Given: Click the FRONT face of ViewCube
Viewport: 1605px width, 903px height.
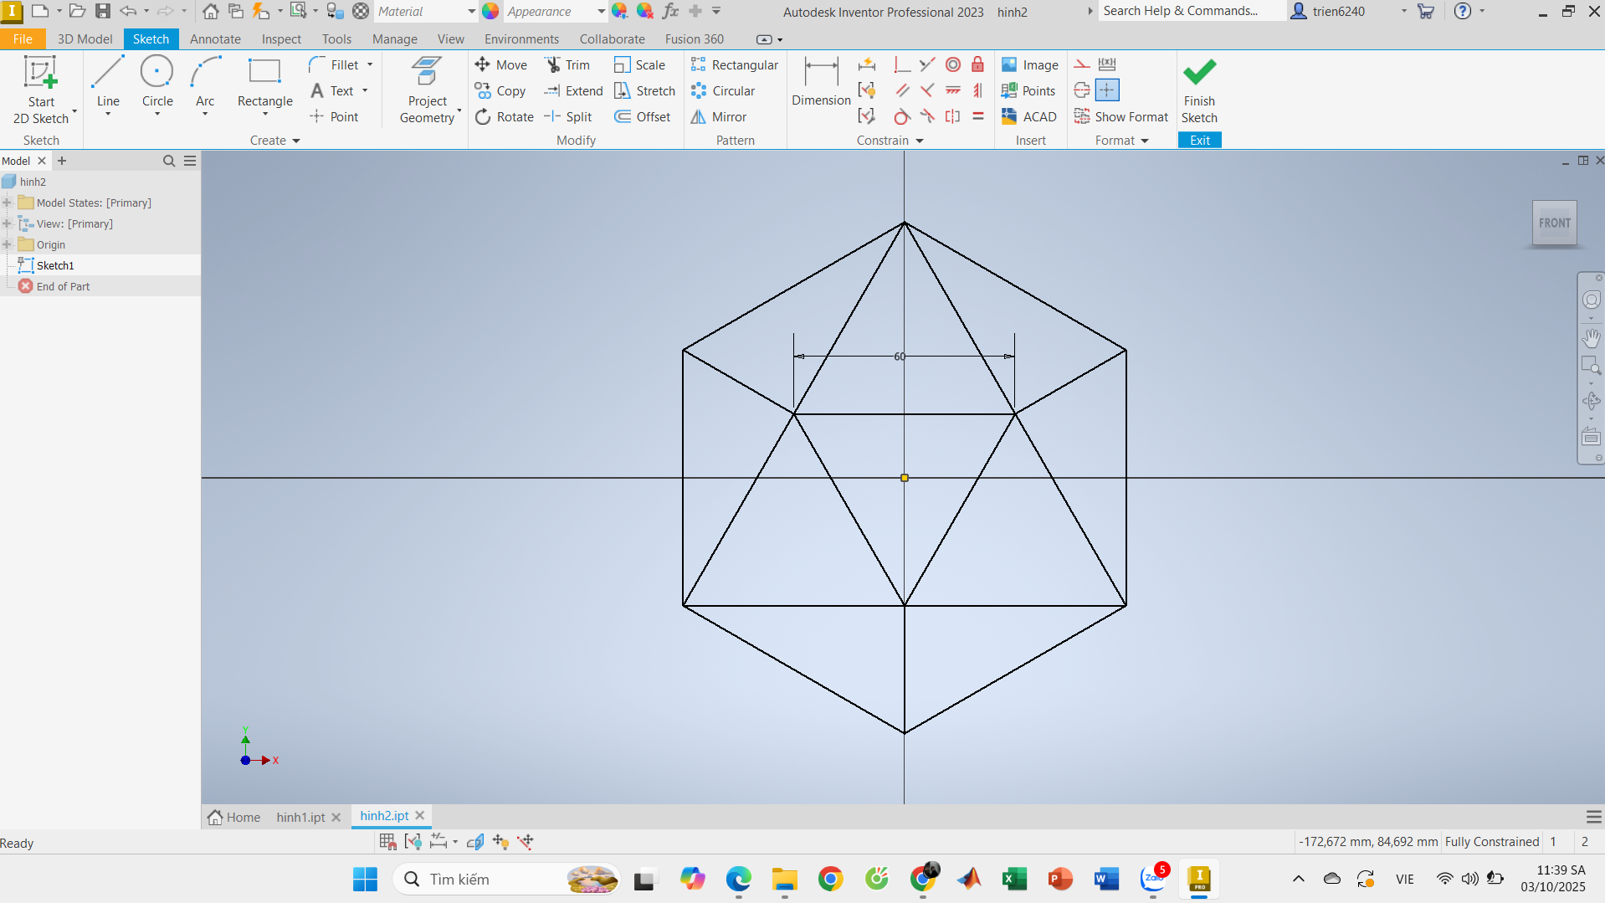Looking at the screenshot, I should (x=1554, y=223).
